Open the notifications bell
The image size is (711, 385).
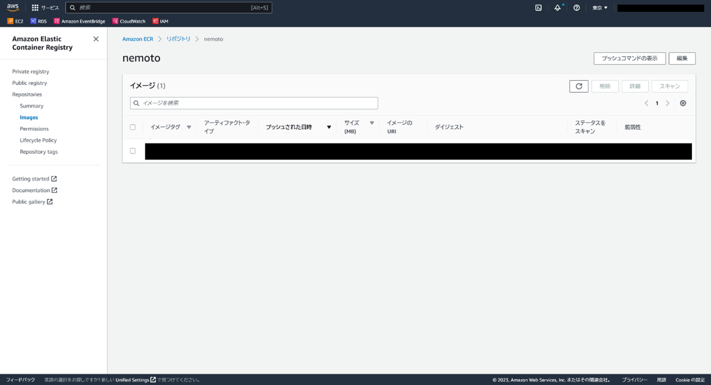[557, 8]
